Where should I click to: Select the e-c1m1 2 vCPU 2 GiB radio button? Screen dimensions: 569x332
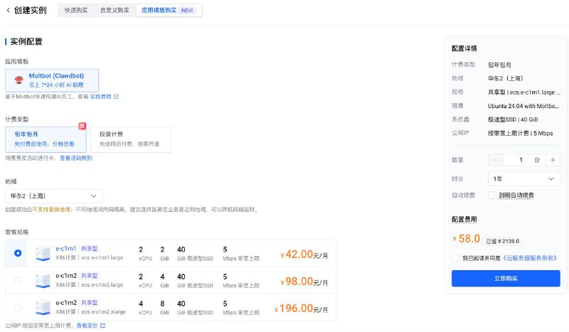pyautogui.click(x=17, y=253)
